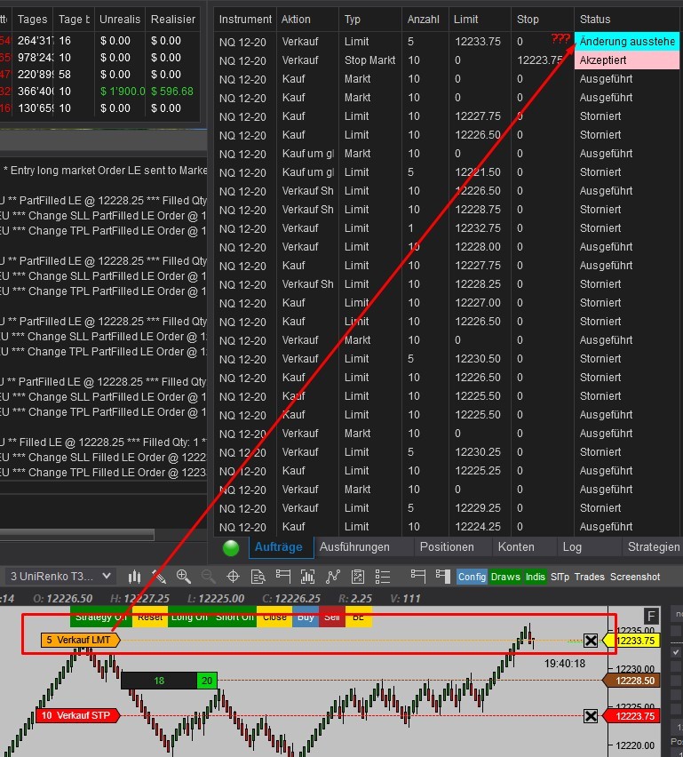Click the zoom out magnifier icon

[x=208, y=576]
